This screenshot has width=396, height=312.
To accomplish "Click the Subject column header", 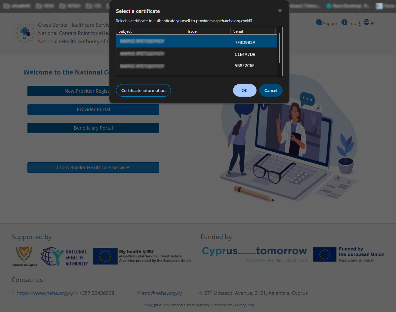I will (150, 31).
